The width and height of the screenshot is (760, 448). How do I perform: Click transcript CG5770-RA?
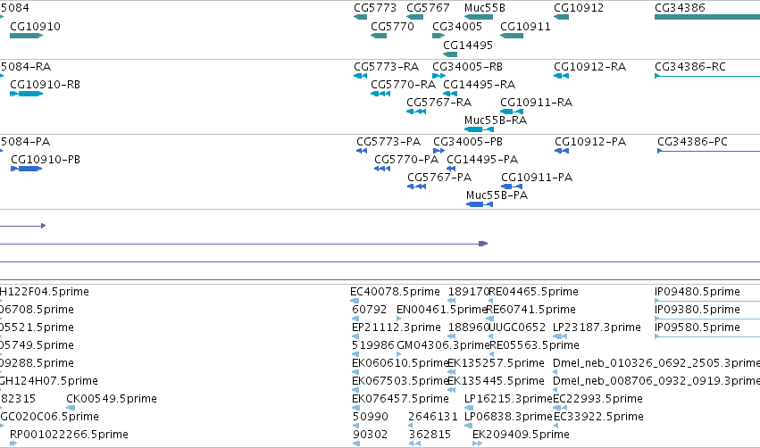click(404, 85)
